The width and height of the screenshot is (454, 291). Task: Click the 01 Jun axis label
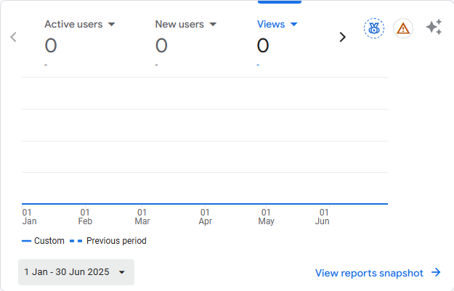click(323, 217)
